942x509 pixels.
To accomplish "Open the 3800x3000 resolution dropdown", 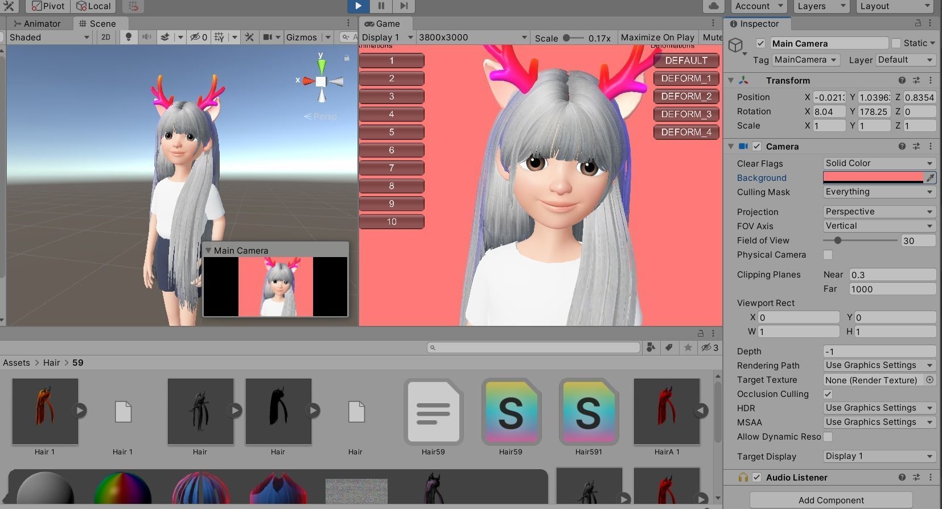I will tap(472, 37).
